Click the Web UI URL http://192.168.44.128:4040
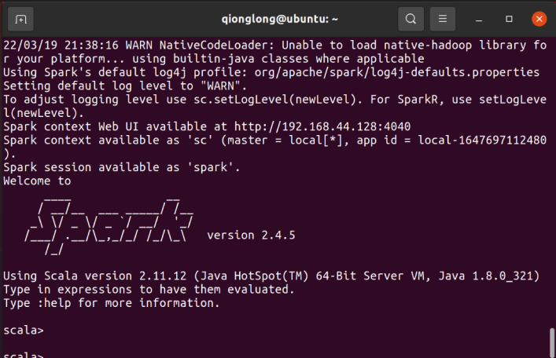Viewport: 556px width, 358px height. (x=322, y=126)
